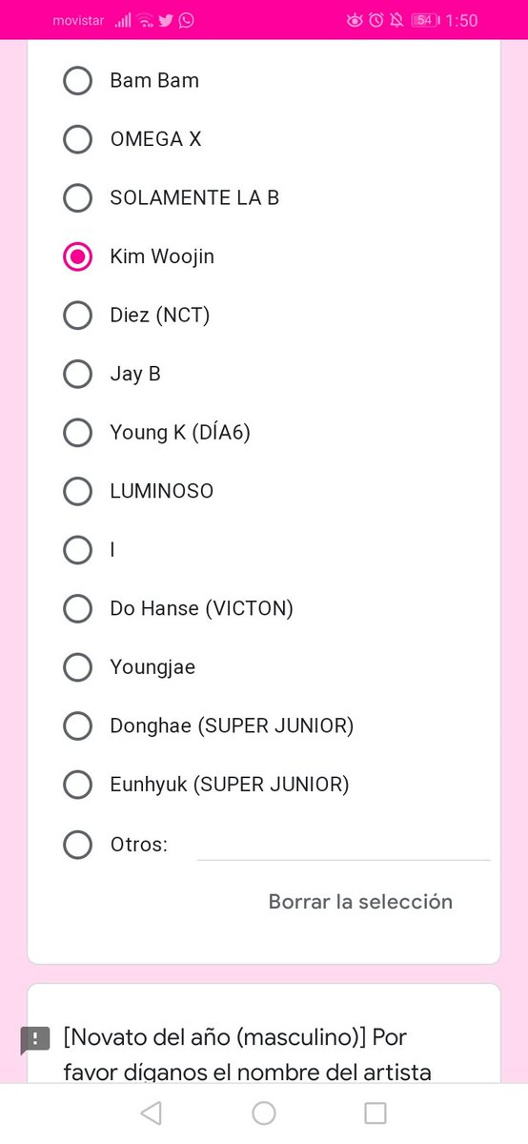Tap the recent apps square button
Screen dimensions: 528x1144
pos(376,1113)
